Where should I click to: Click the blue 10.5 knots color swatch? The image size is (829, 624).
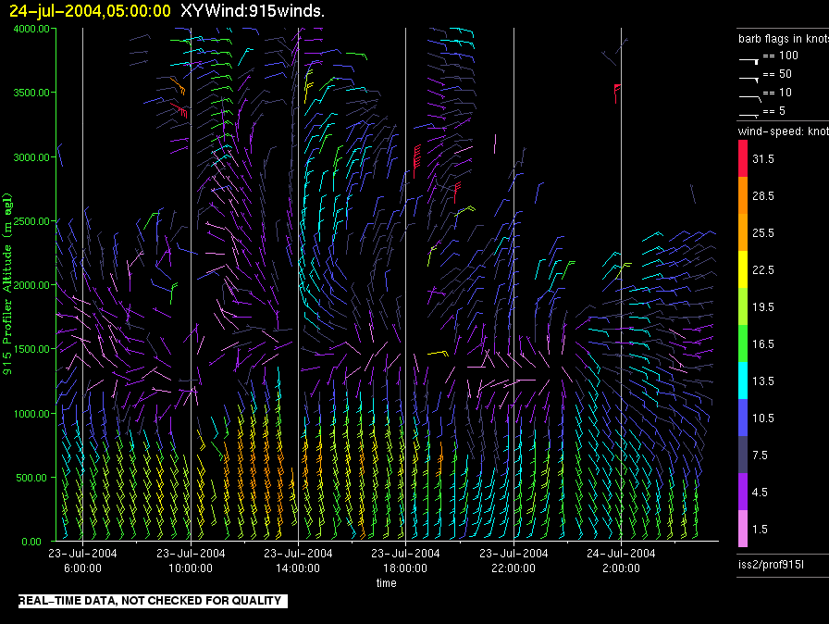(x=742, y=418)
